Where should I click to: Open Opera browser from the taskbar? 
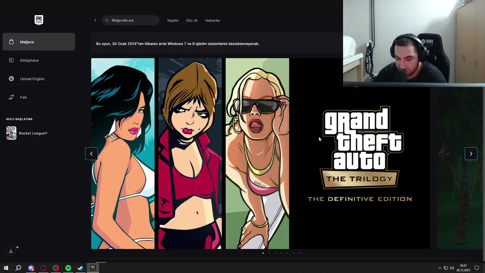(x=44, y=268)
